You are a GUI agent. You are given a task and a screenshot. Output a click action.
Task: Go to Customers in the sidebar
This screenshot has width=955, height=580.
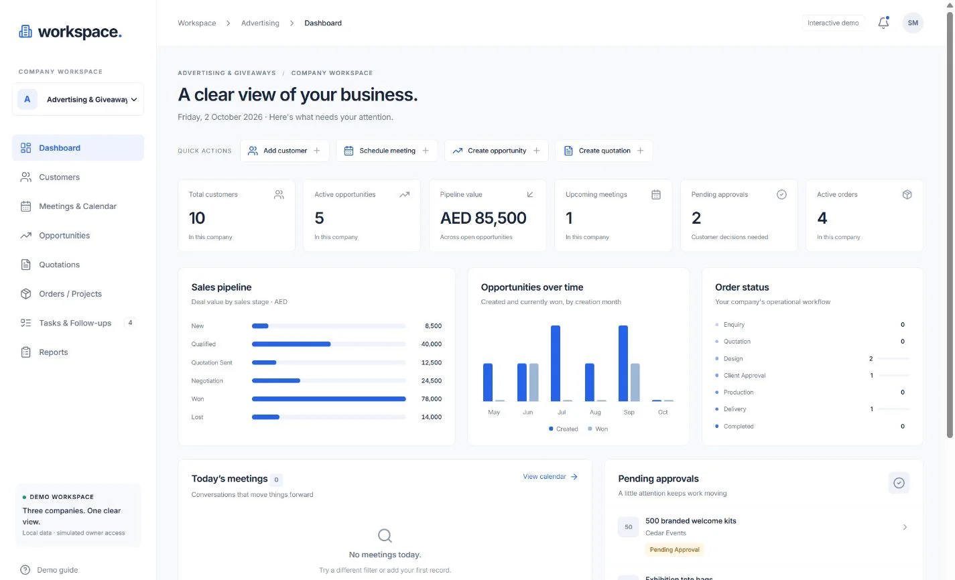(78, 177)
